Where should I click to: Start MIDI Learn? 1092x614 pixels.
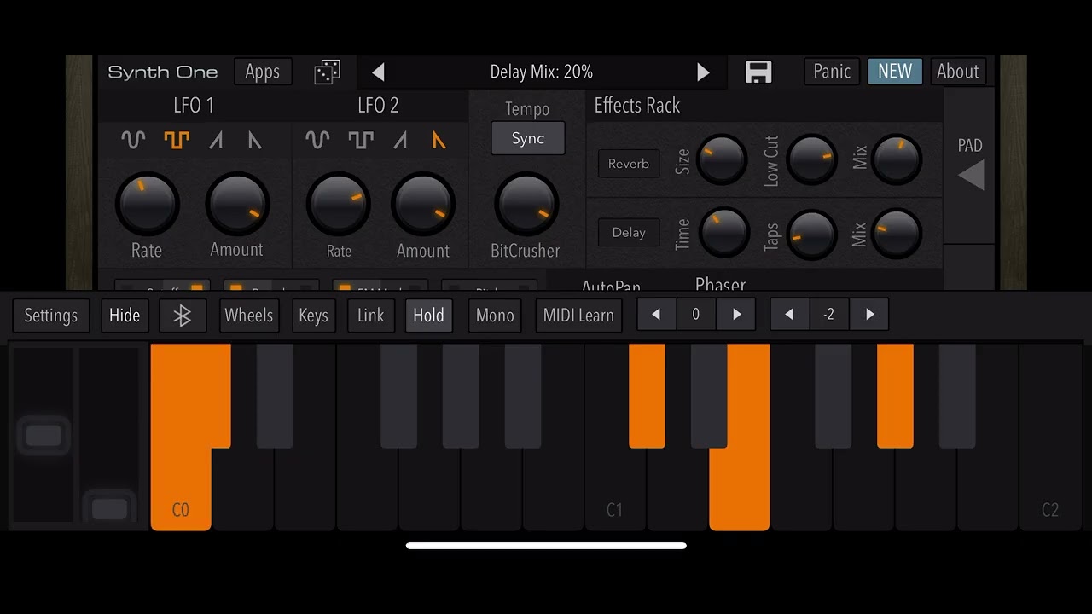578,316
